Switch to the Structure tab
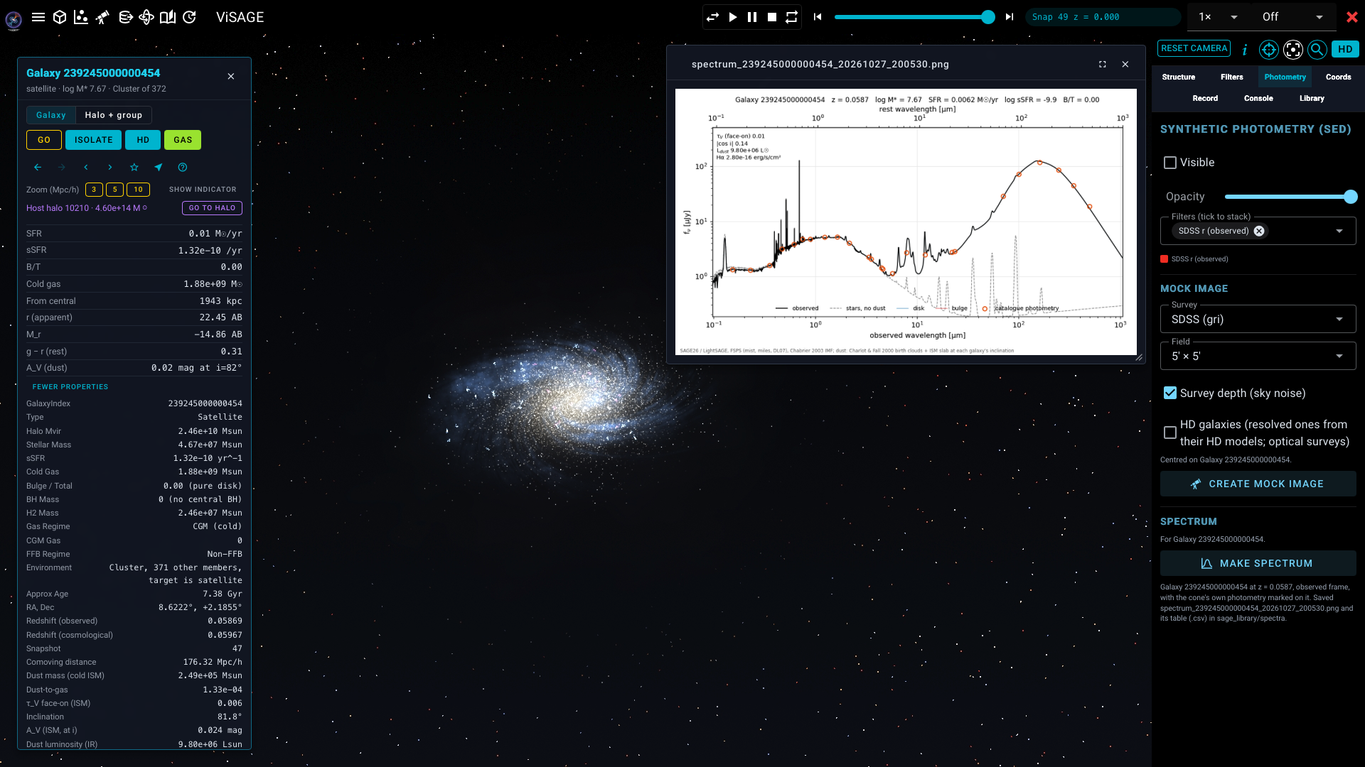1365x767 pixels. [x=1179, y=77]
